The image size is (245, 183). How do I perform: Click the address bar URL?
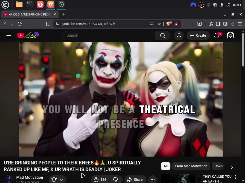[89, 24]
